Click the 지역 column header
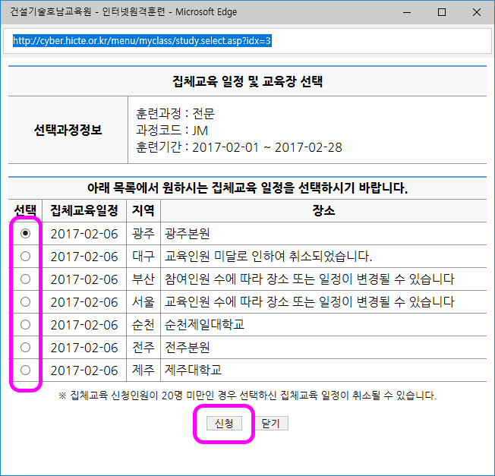Screen dimensions: 495x476 [143, 210]
